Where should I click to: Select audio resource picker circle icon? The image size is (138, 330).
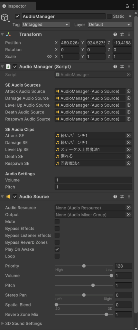pyautogui.click(x=129, y=208)
